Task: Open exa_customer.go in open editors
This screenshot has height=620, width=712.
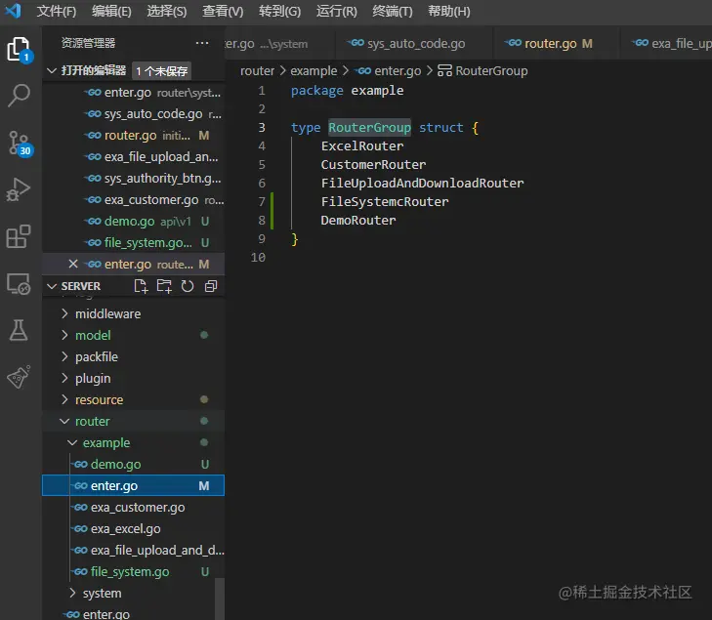Action: 134,200
